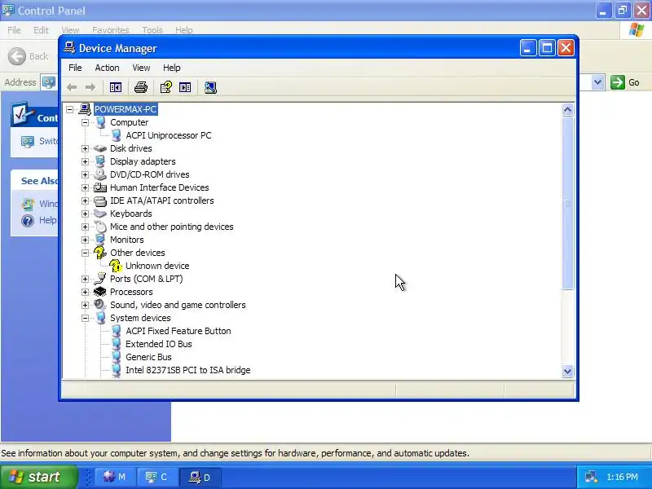Open the Action menu in Device Manager
The width and height of the screenshot is (652, 489).
click(107, 68)
